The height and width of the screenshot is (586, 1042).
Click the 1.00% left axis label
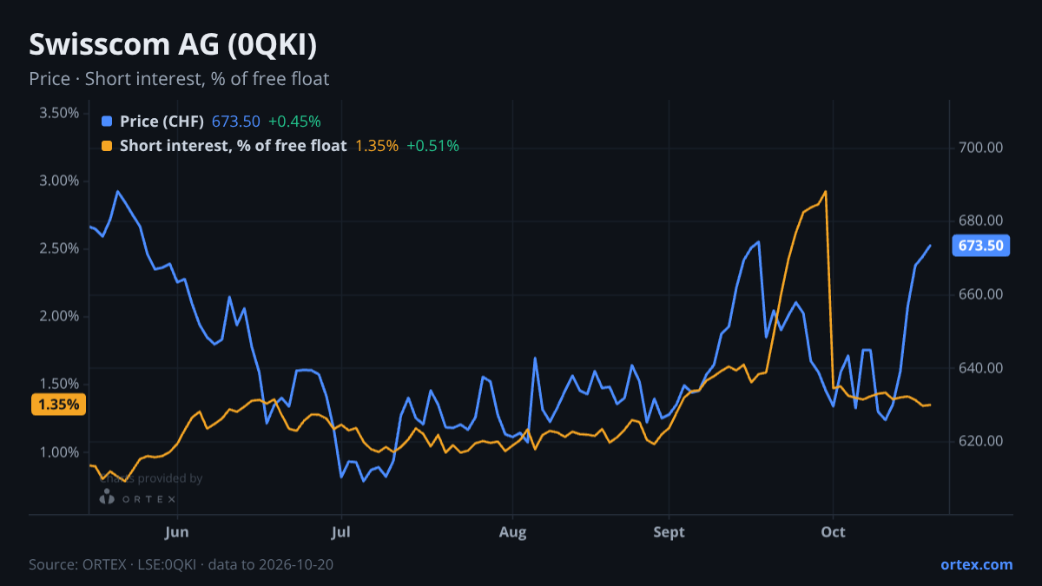[59, 451]
